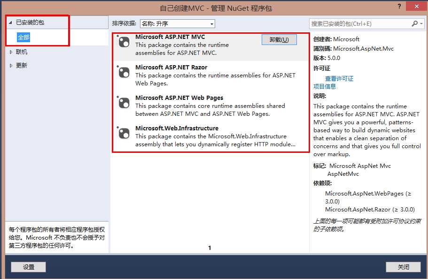
Task: Expand the 更新 tree node
Action: point(11,65)
